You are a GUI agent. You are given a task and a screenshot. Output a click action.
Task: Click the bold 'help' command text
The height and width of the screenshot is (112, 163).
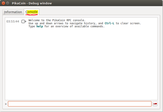tap(40, 27)
